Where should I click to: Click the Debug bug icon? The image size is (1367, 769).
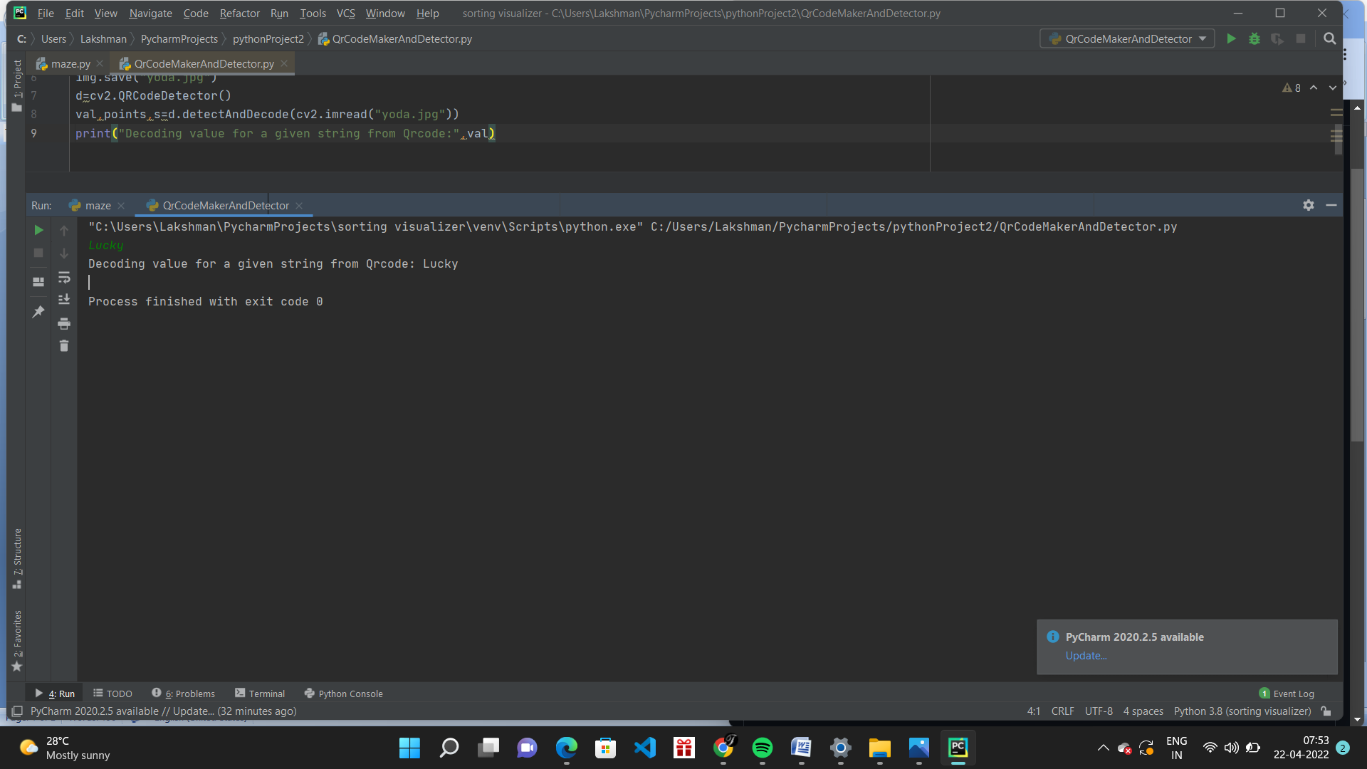point(1255,39)
